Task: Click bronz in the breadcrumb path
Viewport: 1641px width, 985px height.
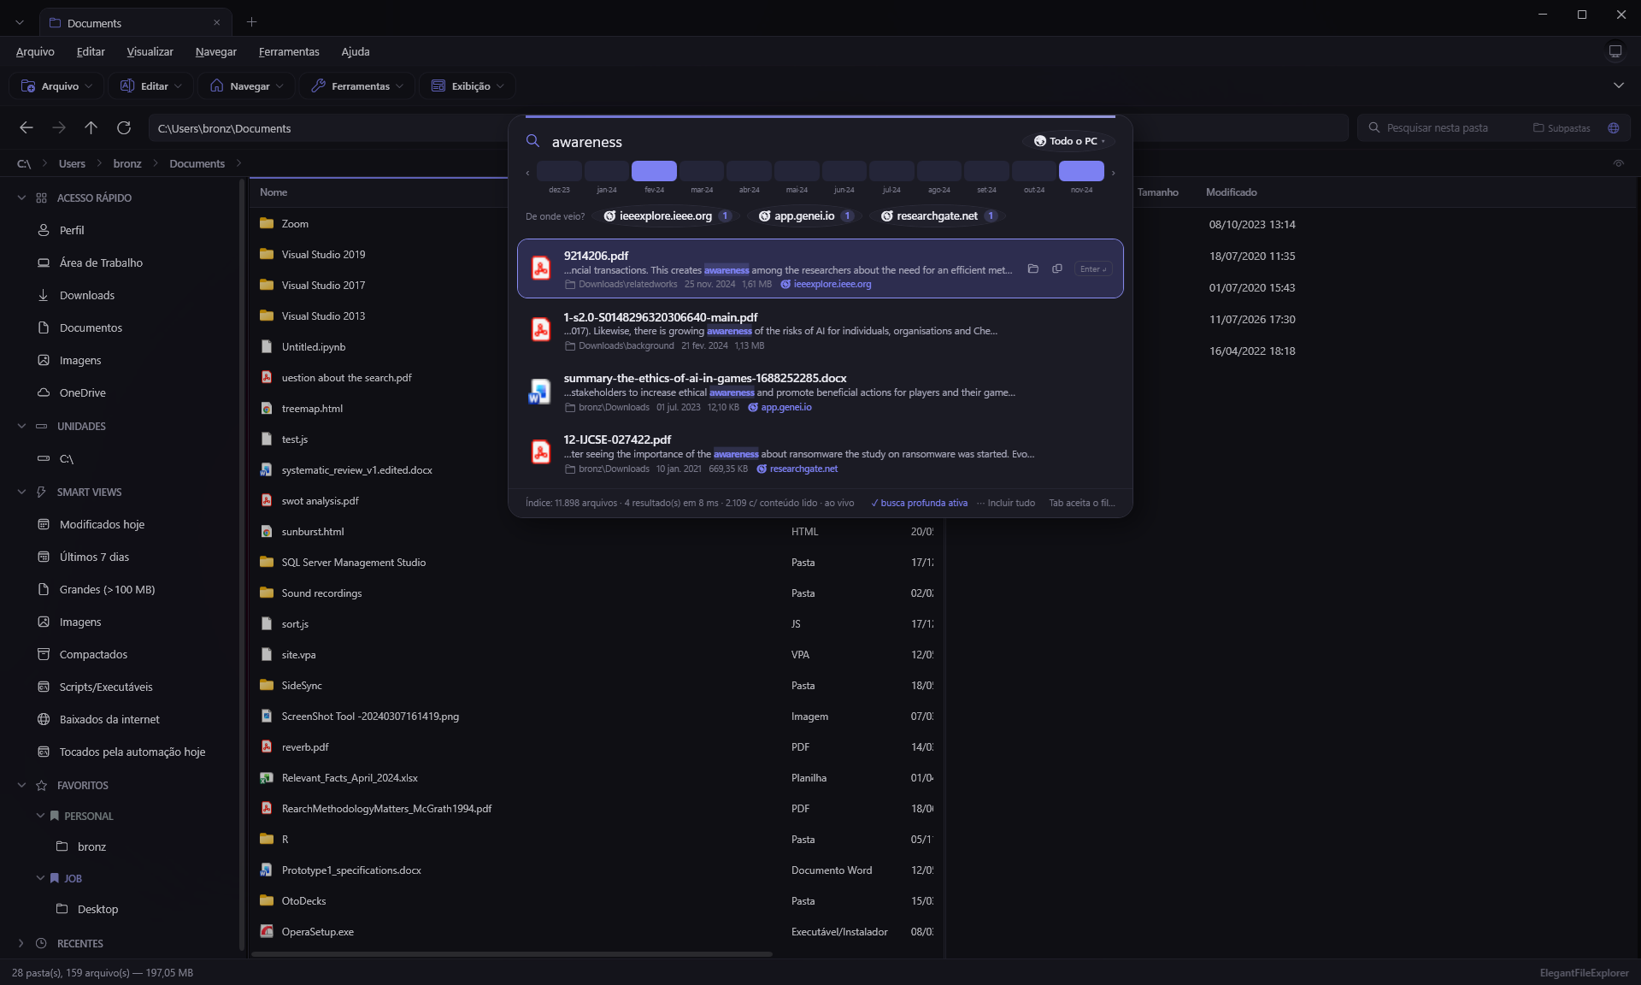Action: (127, 163)
